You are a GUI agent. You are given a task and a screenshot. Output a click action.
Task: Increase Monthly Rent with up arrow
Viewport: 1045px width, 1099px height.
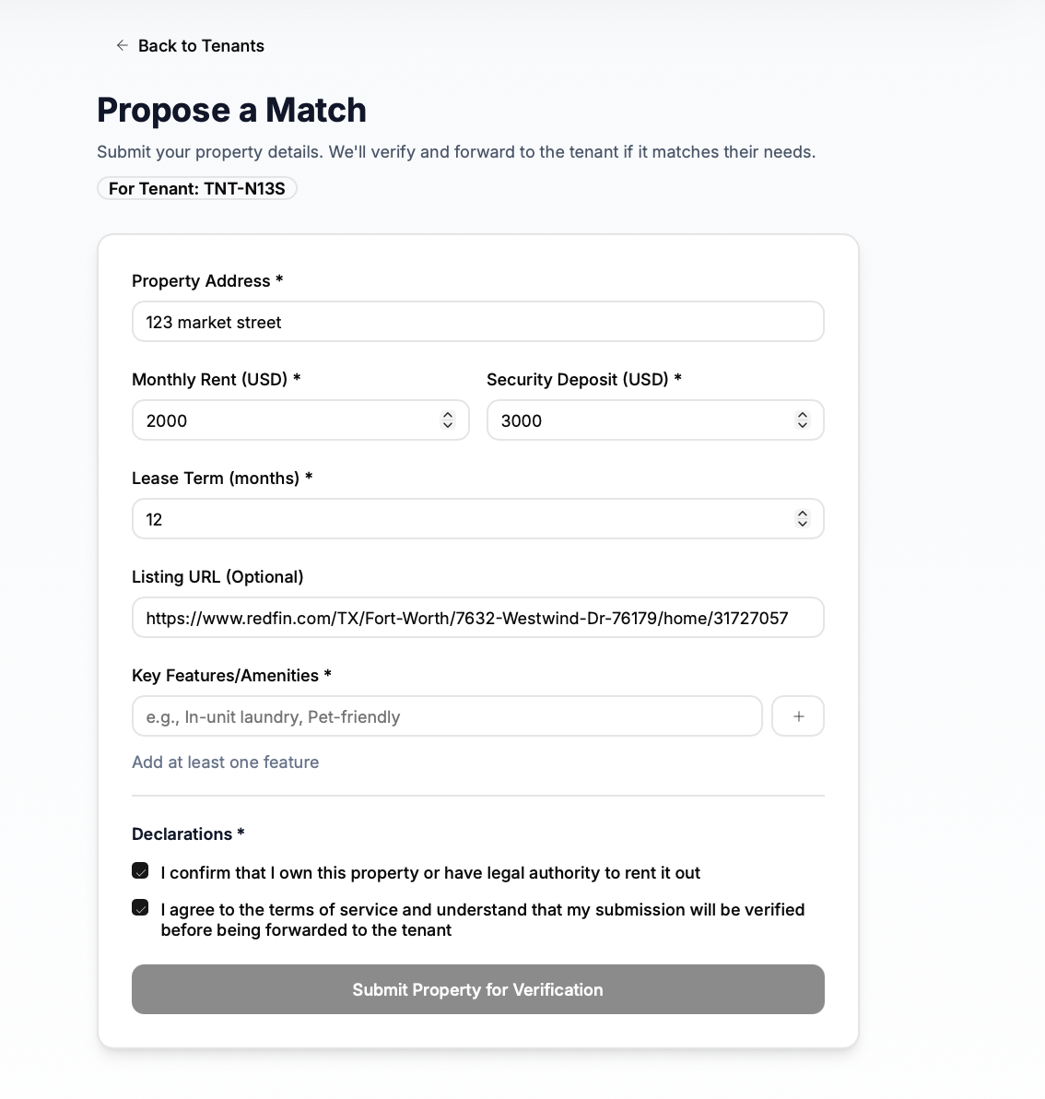pos(448,416)
